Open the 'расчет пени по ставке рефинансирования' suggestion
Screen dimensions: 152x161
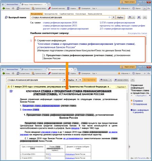(66, 29)
